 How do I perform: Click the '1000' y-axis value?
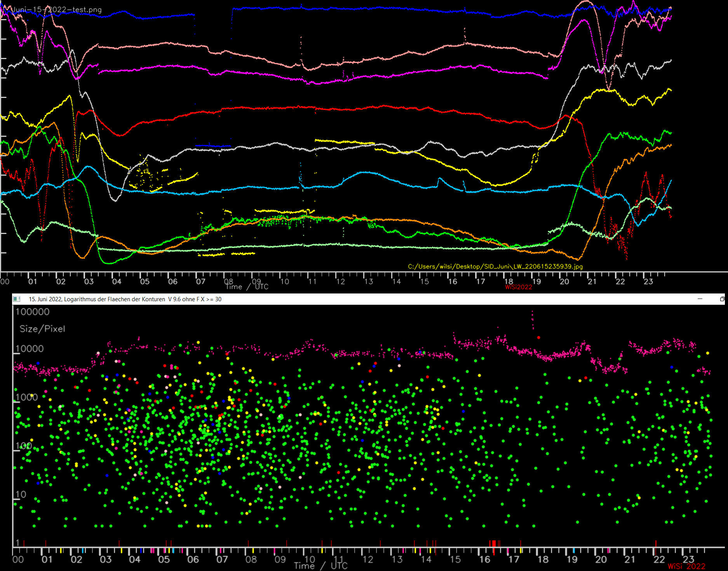[x=27, y=397]
